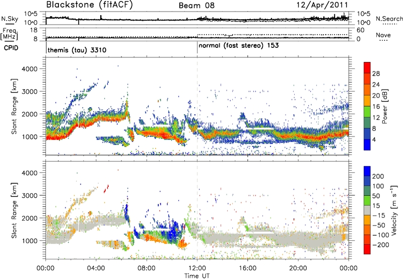
Task: Click the "16:00" time axis label
Action: click(247, 268)
